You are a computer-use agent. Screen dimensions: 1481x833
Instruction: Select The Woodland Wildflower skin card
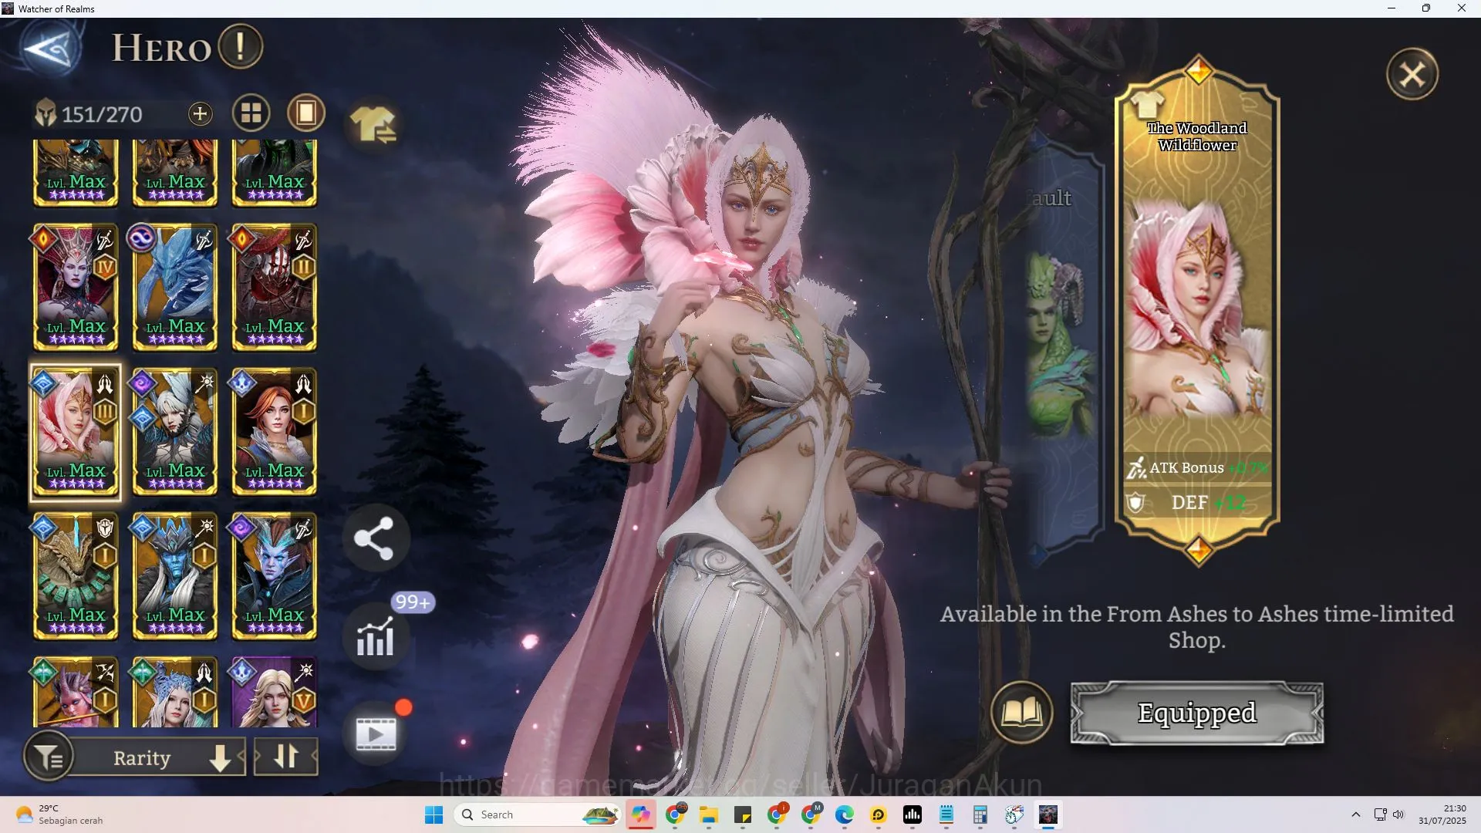click(1198, 310)
